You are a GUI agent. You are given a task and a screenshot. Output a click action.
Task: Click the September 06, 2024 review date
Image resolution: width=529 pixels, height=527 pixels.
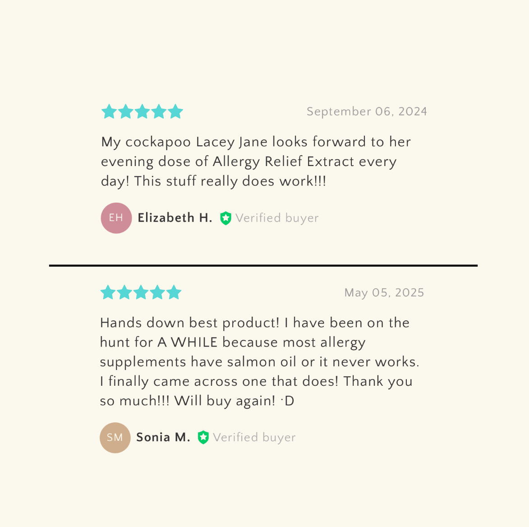tap(367, 111)
